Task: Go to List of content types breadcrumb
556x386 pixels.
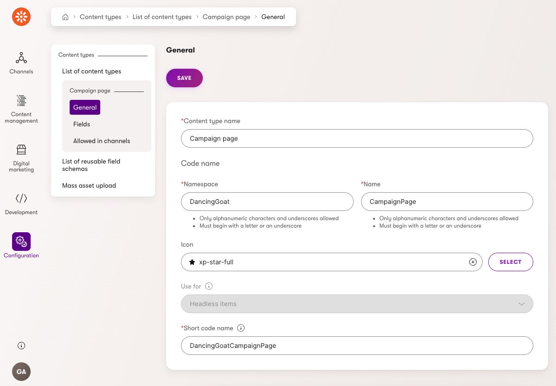Action: [162, 17]
